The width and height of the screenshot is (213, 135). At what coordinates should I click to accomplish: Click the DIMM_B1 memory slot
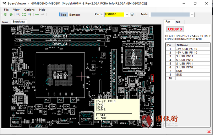pyautogui.click(x=60, y=36)
